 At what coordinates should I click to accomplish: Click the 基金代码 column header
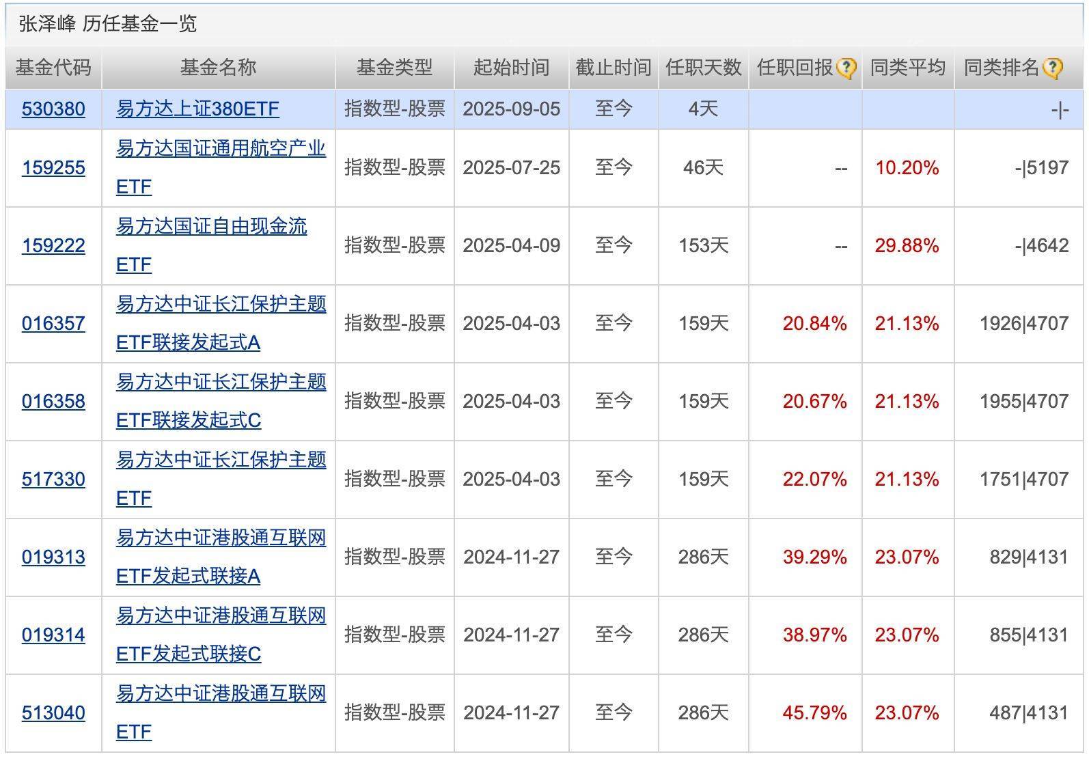53,68
